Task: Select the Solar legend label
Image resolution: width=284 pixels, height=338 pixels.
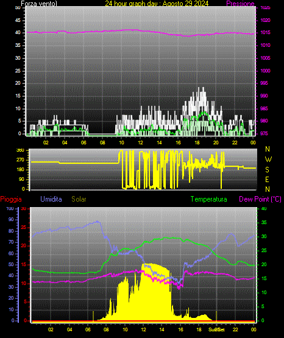Action: (79, 199)
